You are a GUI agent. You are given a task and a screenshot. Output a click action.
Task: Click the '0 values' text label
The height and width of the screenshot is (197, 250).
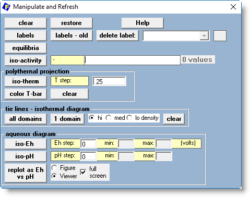tap(198, 60)
